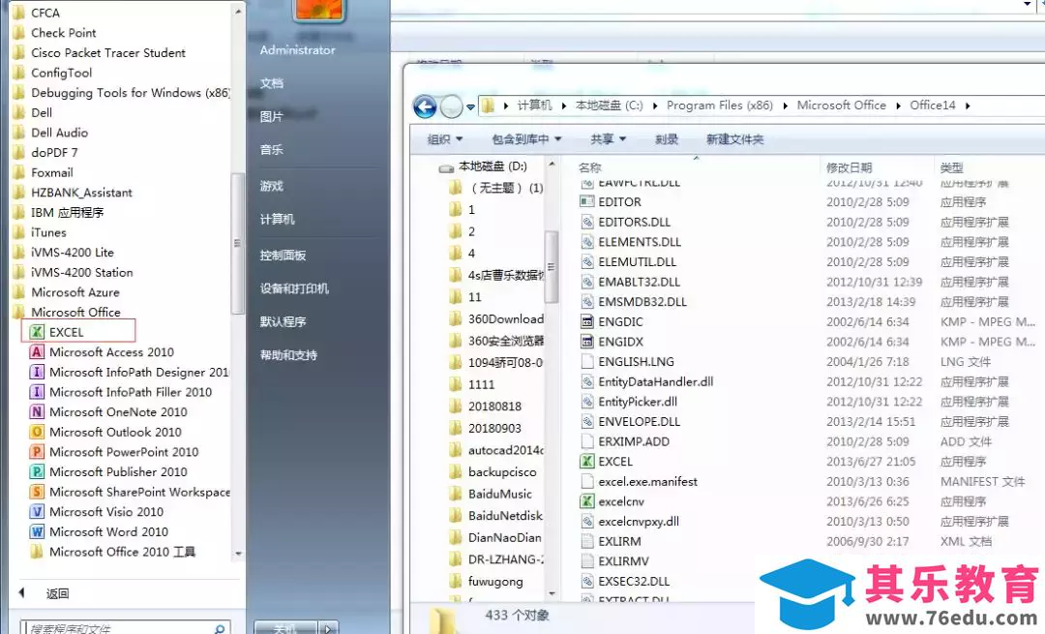
Task: Click Administrator user name in Start menu
Action: [297, 50]
